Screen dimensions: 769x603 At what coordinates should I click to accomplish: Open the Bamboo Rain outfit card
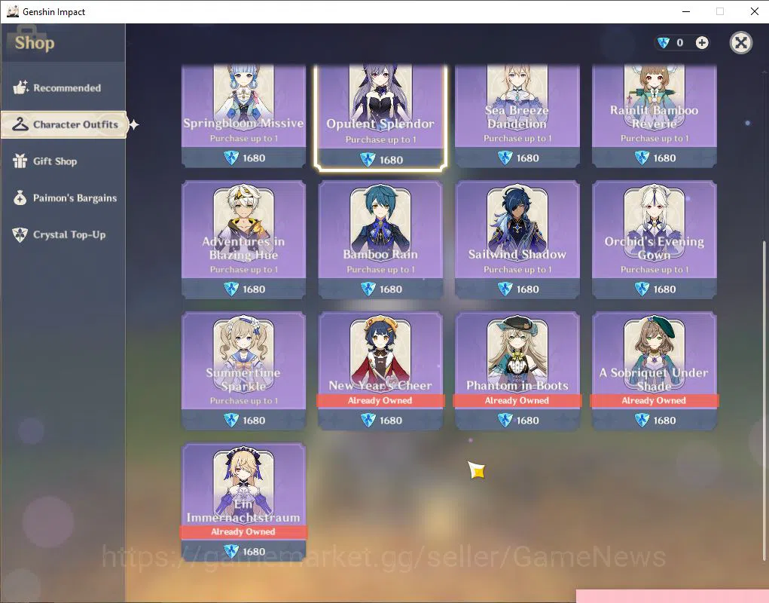[x=380, y=240]
